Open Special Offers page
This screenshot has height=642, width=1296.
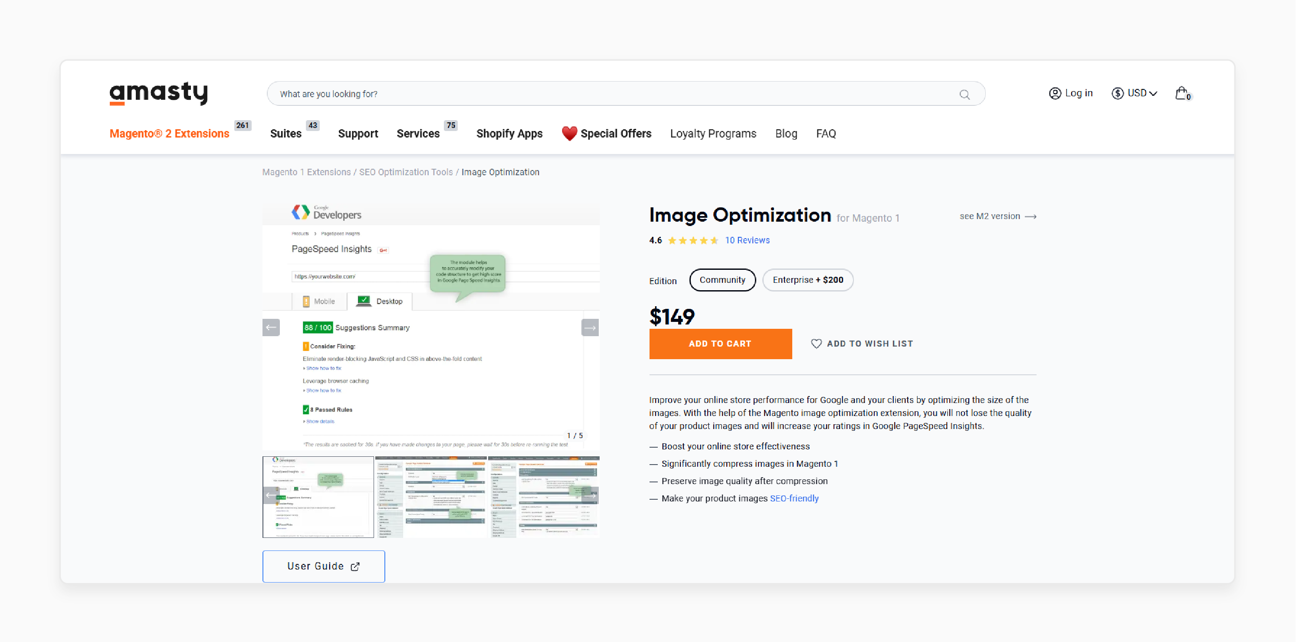(616, 134)
